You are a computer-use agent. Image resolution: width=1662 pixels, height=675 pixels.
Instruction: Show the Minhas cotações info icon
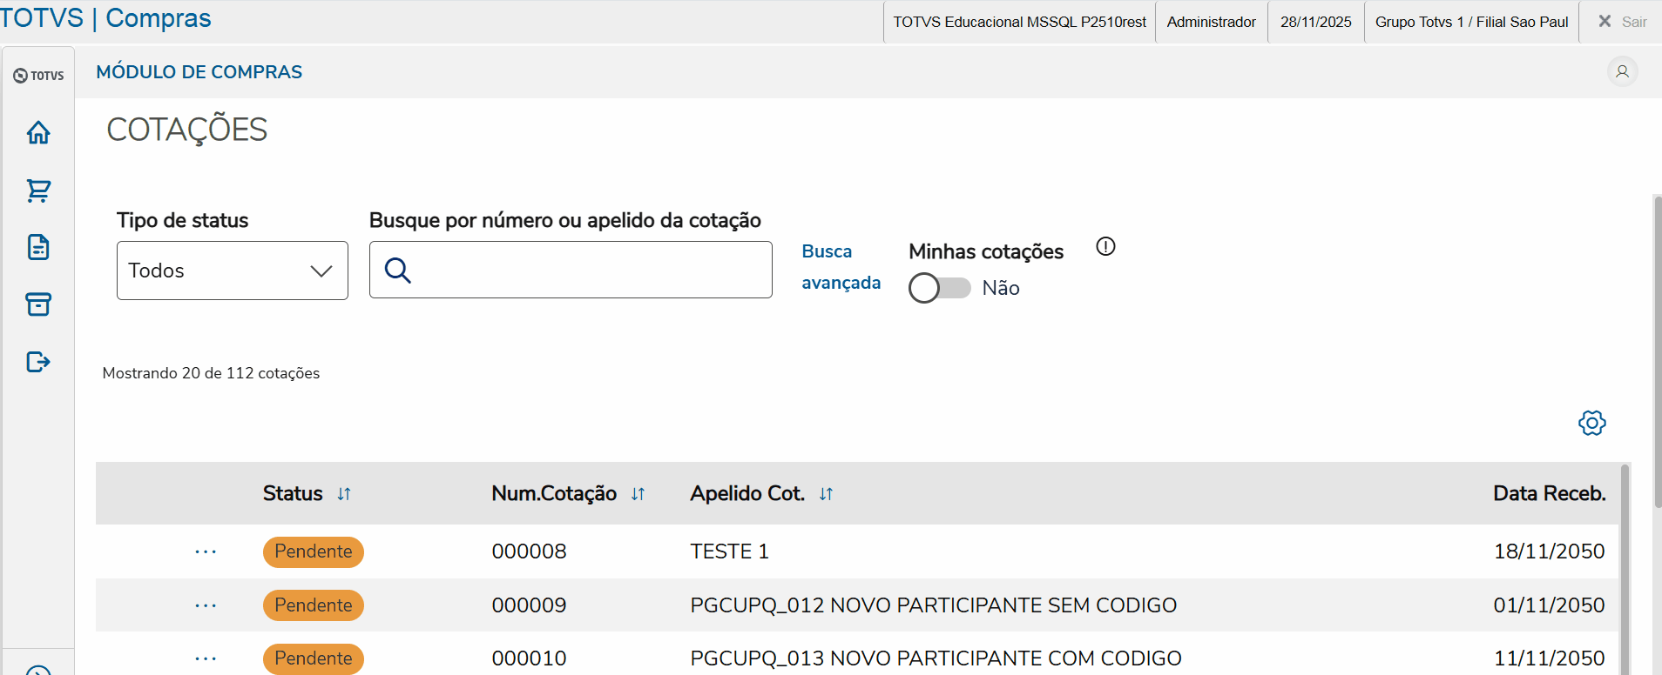click(x=1105, y=247)
